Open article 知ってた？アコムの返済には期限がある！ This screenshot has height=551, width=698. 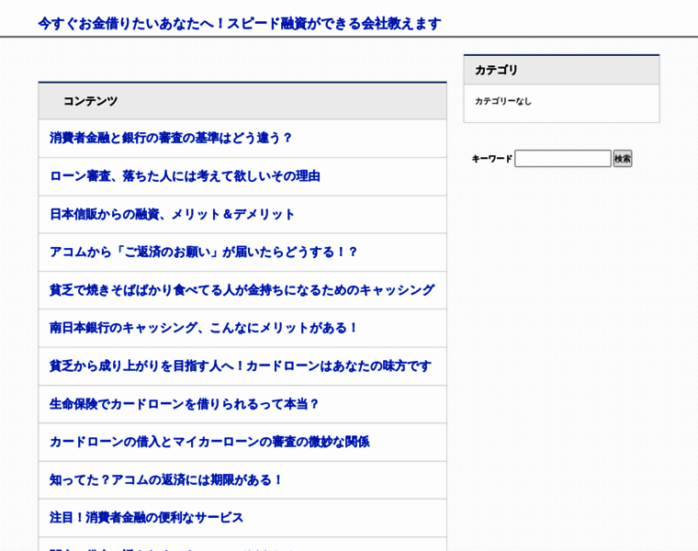[x=166, y=480]
